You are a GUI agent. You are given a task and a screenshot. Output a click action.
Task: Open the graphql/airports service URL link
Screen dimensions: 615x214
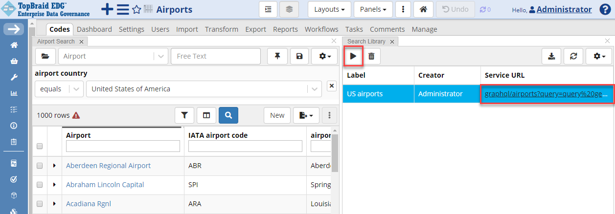pos(547,94)
